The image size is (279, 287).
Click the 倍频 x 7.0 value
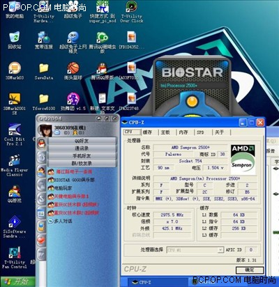tap(172, 222)
